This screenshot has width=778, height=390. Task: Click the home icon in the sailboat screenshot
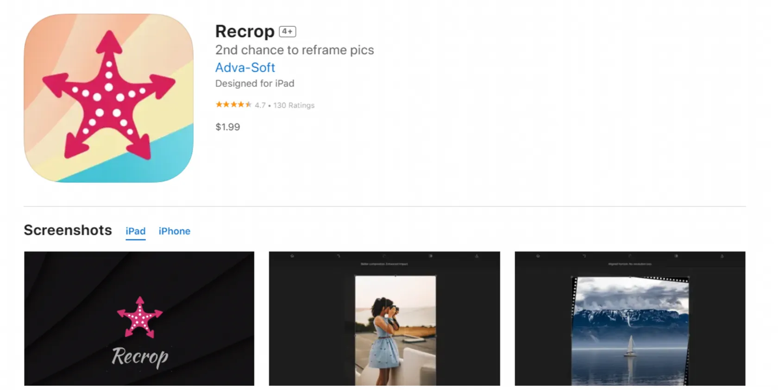pyautogui.click(x=538, y=256)
